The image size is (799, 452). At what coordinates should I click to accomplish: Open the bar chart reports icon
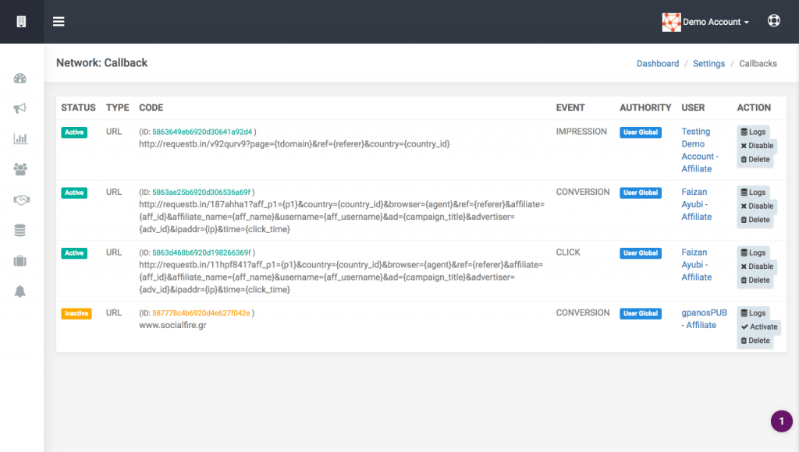[20, 139]
